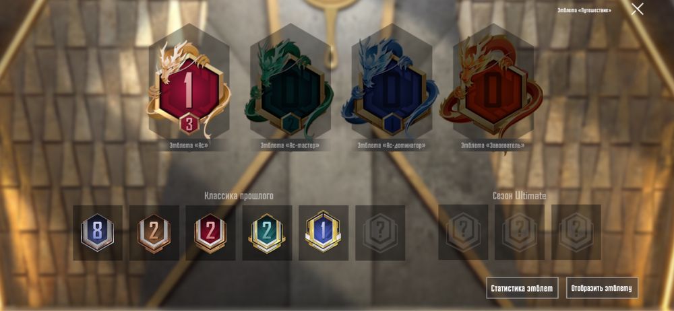Pick the crimson badge numbered 2
The height and width of the screenshot is (311, 674).
tap(210, 232)
